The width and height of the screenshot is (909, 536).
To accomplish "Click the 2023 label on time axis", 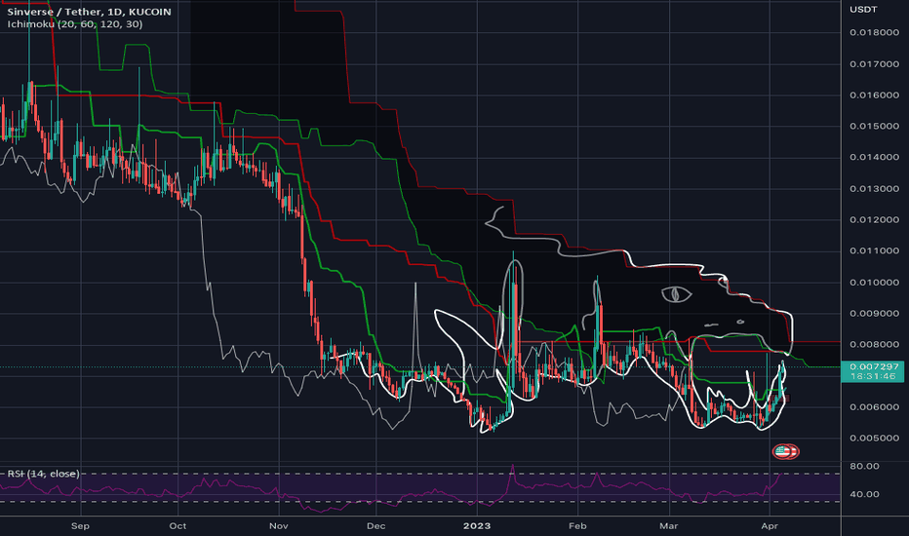I will pos(477,526).
